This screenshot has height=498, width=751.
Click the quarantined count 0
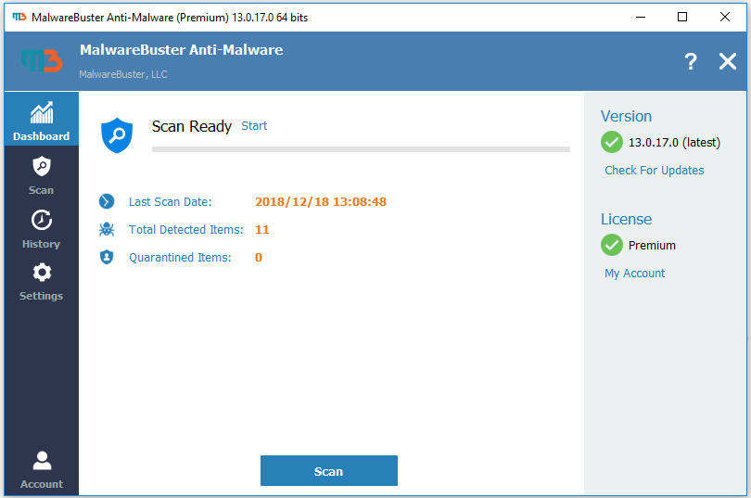tap(259, 258)
